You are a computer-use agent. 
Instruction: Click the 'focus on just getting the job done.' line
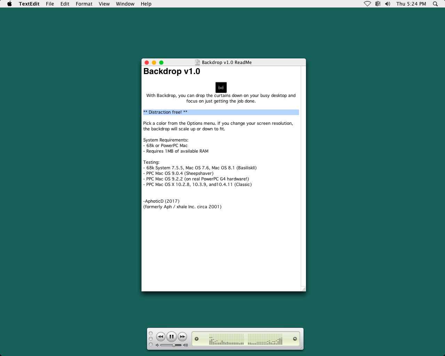(221, 101)
